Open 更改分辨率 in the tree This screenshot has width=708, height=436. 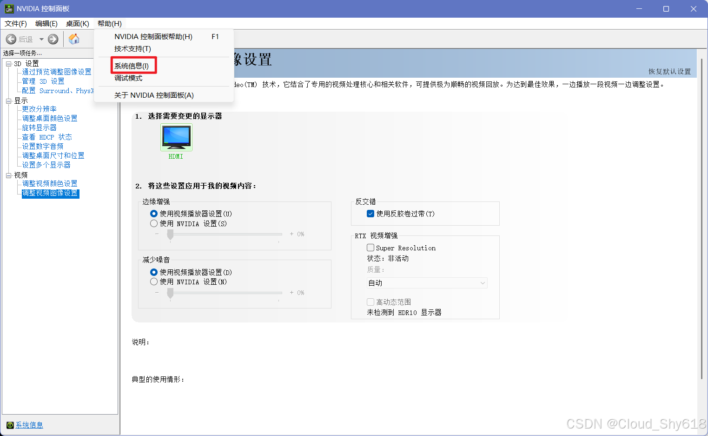[x=40, y=109]
